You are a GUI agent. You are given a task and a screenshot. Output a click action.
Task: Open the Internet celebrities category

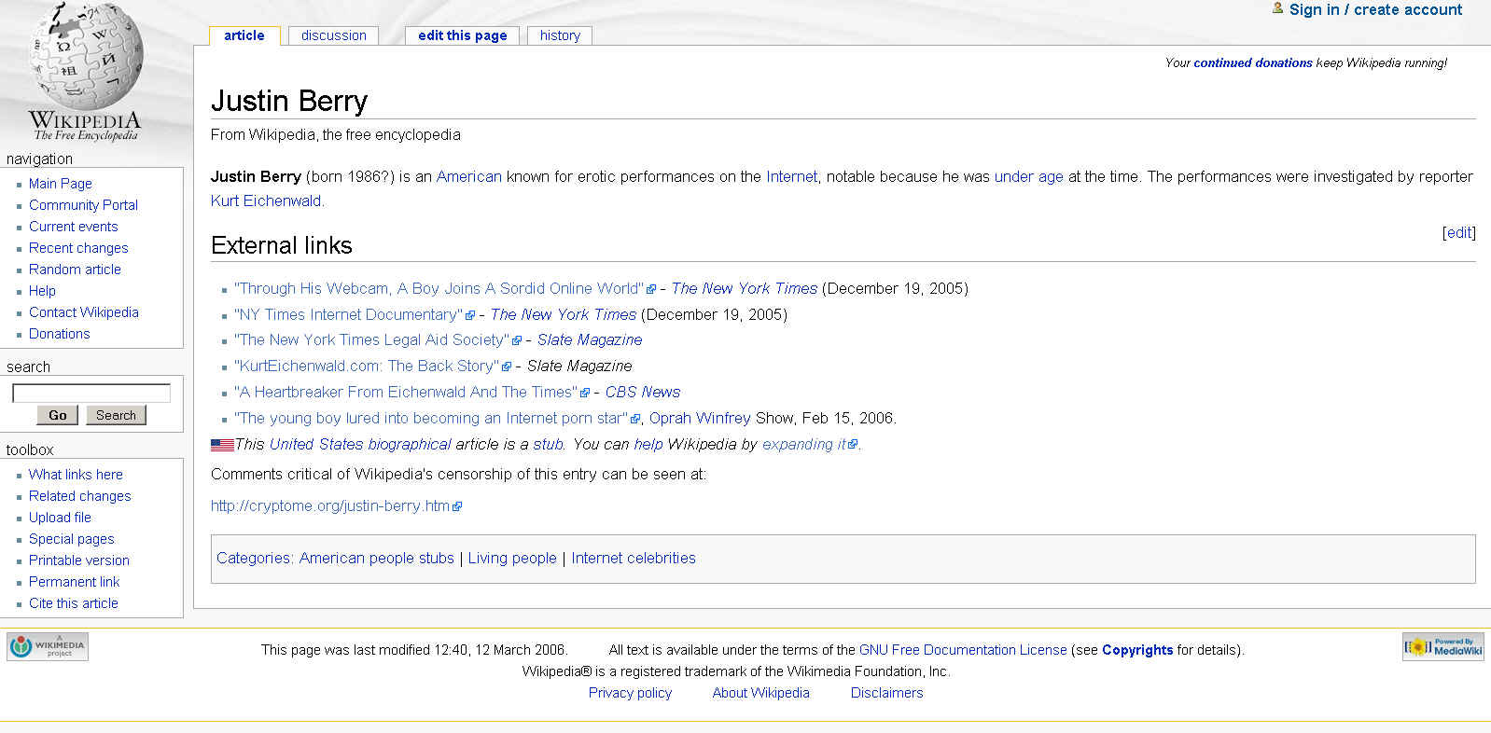(x=633, y=558)
